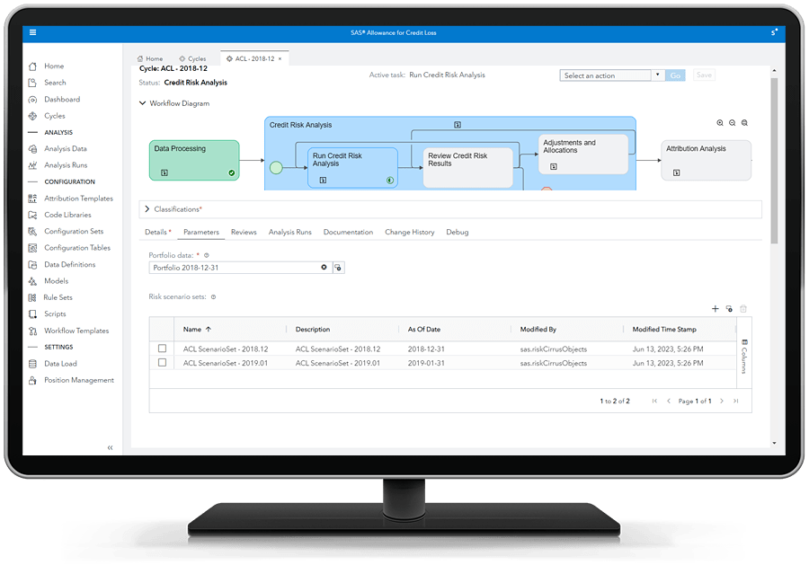
Task: Reset zoom on the workflow diagram
Action: [x=744, y=123]
